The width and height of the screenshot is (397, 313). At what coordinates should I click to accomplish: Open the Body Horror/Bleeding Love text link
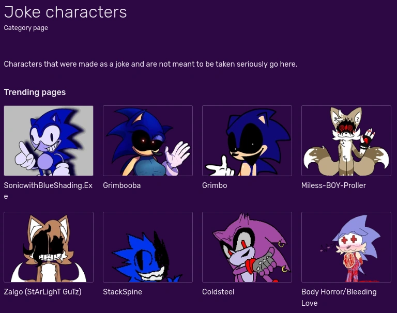click(x=339, y=292)
